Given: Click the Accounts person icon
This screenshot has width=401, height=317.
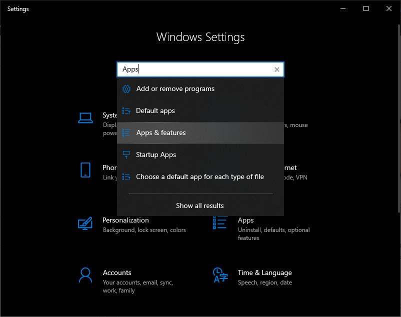Looking at the screenshot, I should (x=85, y=275).
